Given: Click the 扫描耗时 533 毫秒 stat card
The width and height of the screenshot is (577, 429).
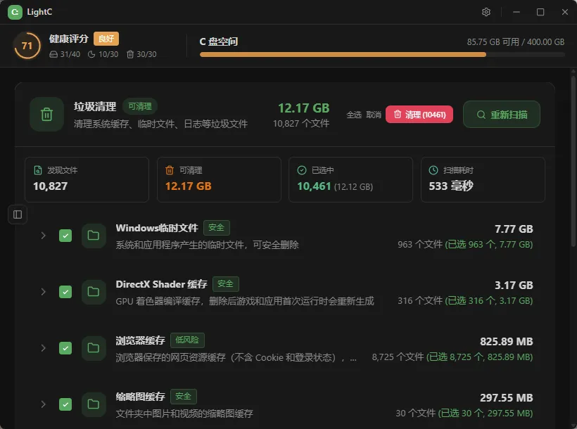Looking at the screenshot, I should tap(483, 179).
